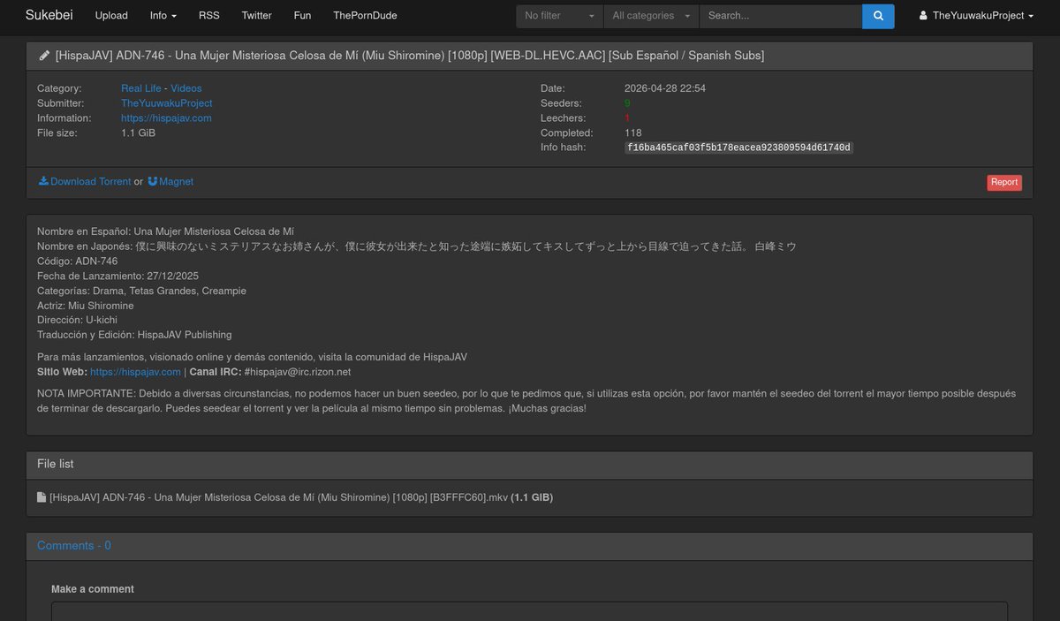Expand the Info menu
This screenshot has width=1060, height=621.
tap(163, 16)
